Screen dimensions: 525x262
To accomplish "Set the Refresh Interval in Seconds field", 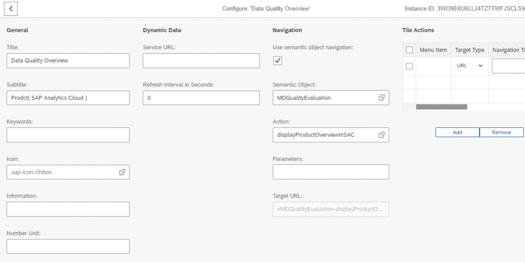I will (201, 98).
